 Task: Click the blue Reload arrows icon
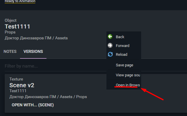coord(110,54)
